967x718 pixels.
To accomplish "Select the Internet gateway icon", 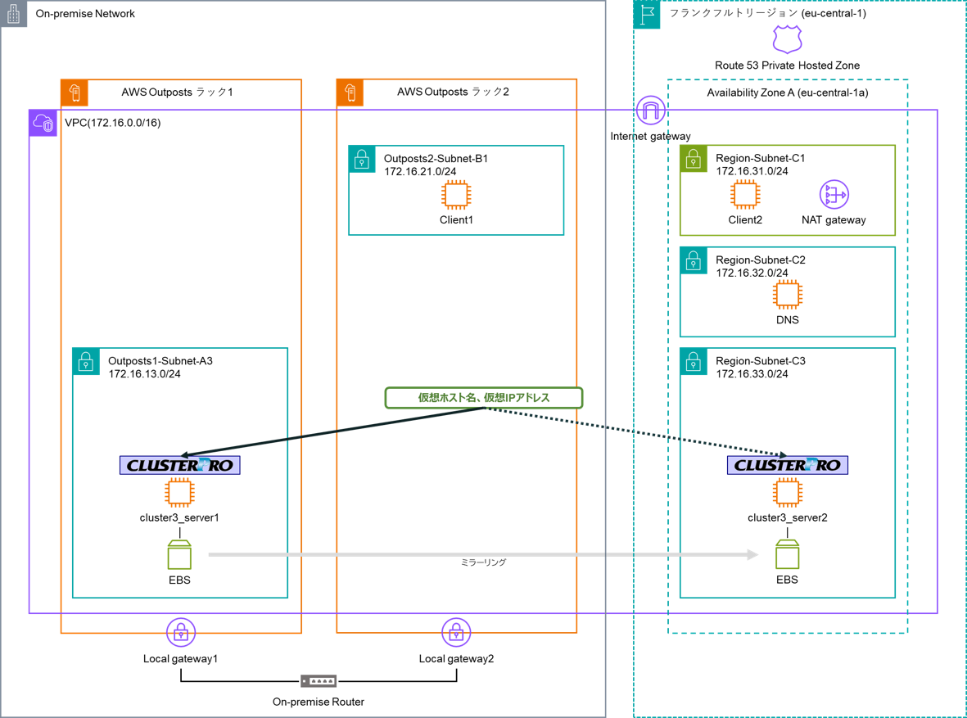I will pyautogui.click(x=650, y=111).
